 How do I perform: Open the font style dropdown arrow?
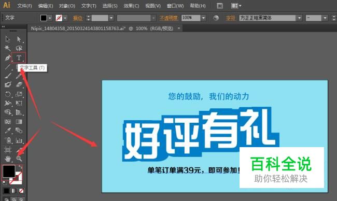coord(325,18)
